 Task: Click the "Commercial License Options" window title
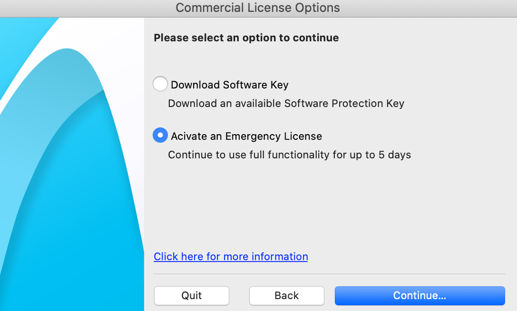pyautogui.click(x=258, y=8)
